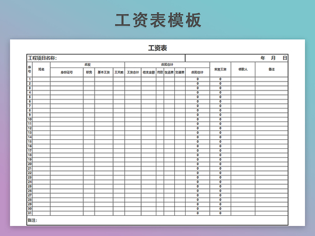Select the 生活费 column header
The image size is (315, 236).
tap(169, 72)
